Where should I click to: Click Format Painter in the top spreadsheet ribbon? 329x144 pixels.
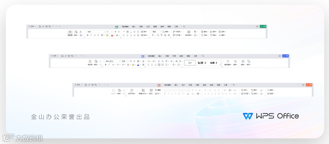pos(70,33)
